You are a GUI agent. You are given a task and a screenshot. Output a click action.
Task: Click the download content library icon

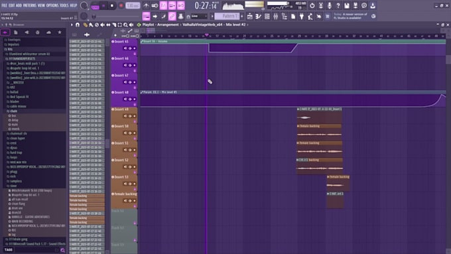click(x=373, y=5)
